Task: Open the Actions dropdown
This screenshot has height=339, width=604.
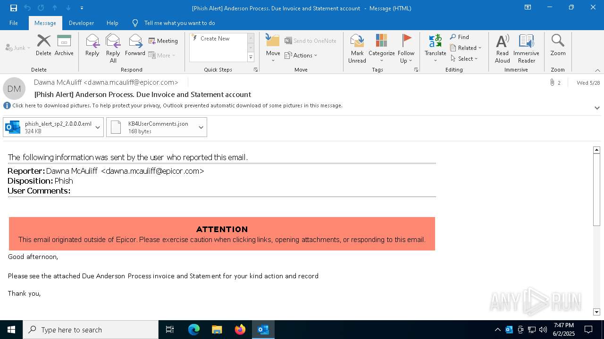Action: click(x=301, y=55)
